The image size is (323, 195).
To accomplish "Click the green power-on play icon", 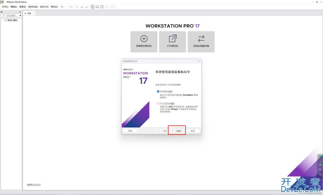I will point(62,7).
